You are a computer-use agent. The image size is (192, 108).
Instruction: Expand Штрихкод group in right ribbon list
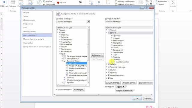(111, 59)
